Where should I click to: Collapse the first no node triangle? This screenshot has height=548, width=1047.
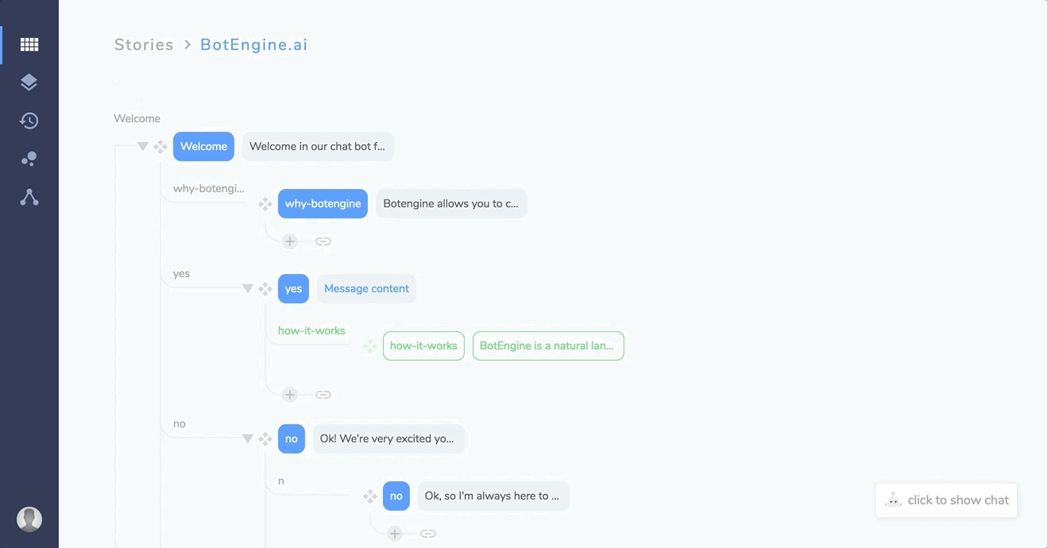248,438
